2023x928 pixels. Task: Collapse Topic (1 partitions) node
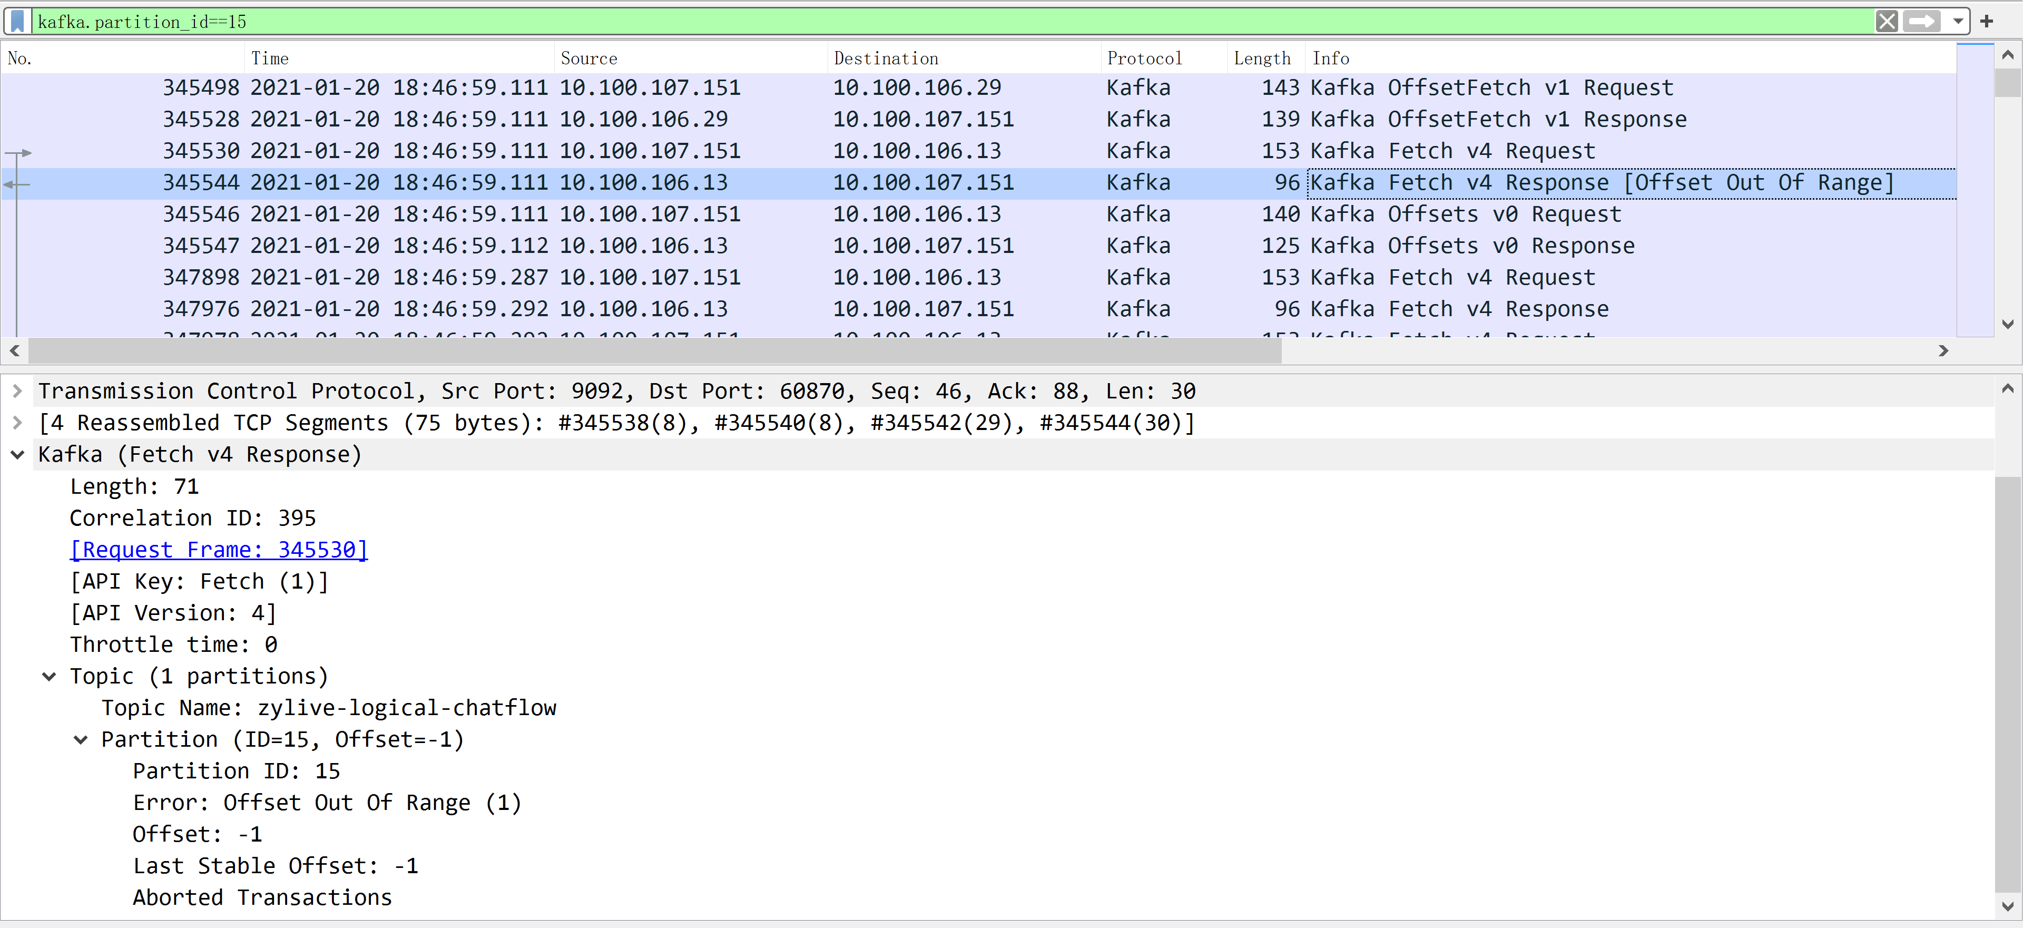point(48,677)
